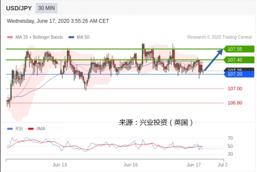Click the RSI 30 level label
257x172 pixels.
tap(230, 154)
